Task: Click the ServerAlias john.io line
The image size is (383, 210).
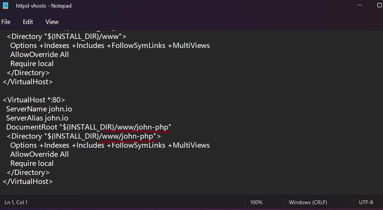Action: click(37, 118)
